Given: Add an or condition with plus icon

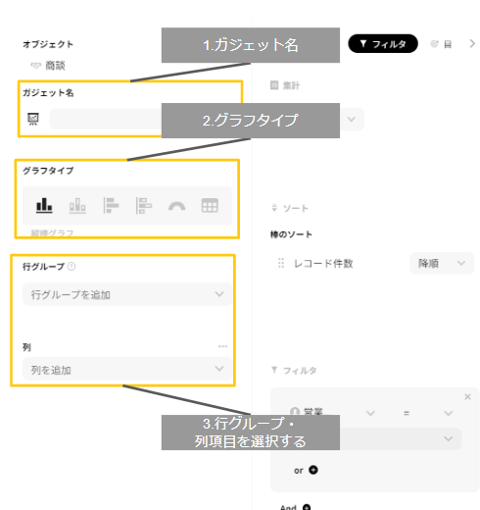Looking at the screenshot, I should click(313, 470).
